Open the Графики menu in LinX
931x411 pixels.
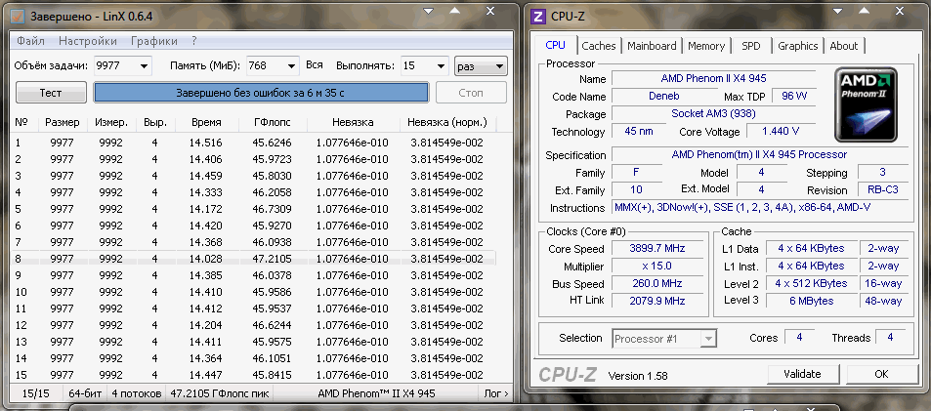[154, 41]
